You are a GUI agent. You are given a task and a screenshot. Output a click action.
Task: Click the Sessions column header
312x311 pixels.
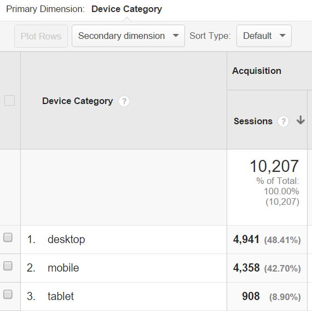tap(253, 121)
